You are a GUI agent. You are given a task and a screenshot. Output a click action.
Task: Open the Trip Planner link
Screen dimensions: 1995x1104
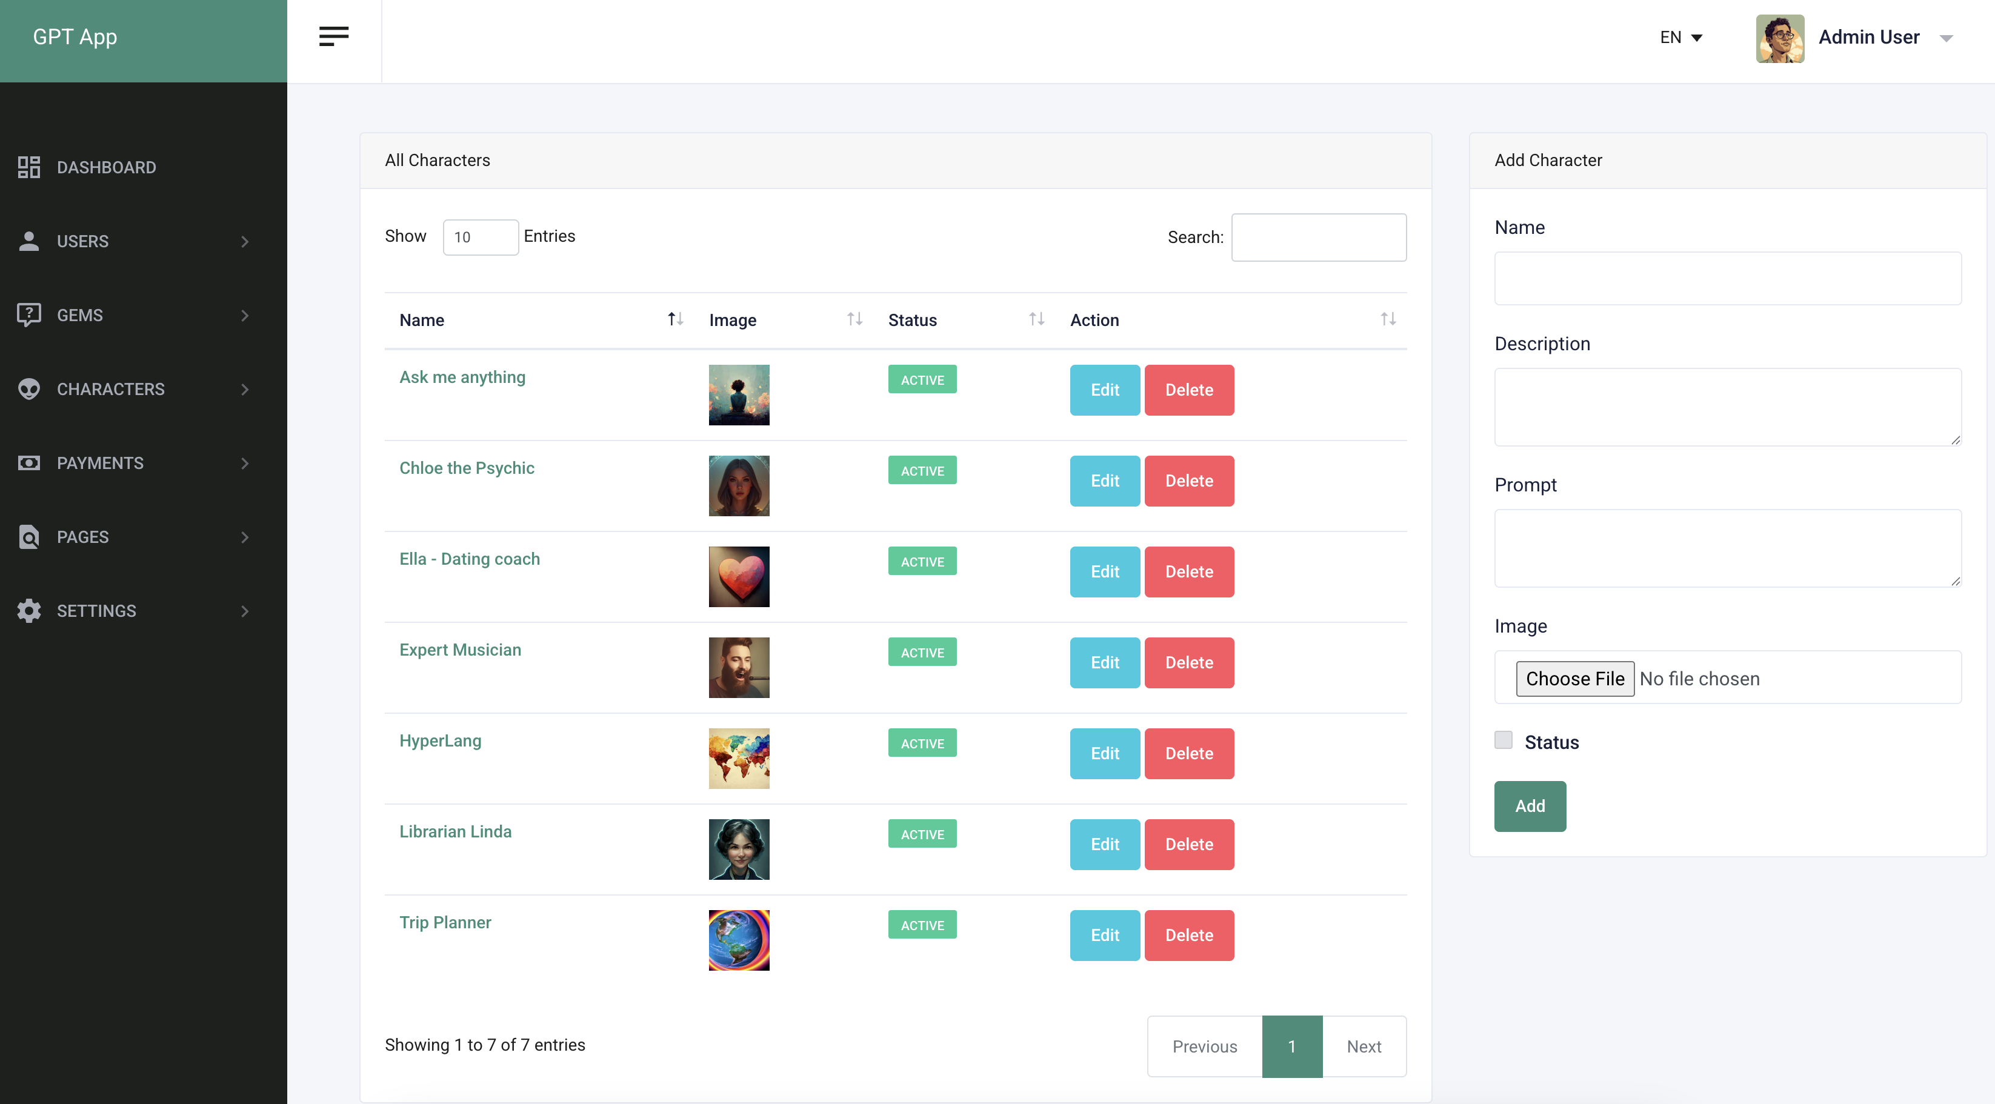[x=445, y=922]
